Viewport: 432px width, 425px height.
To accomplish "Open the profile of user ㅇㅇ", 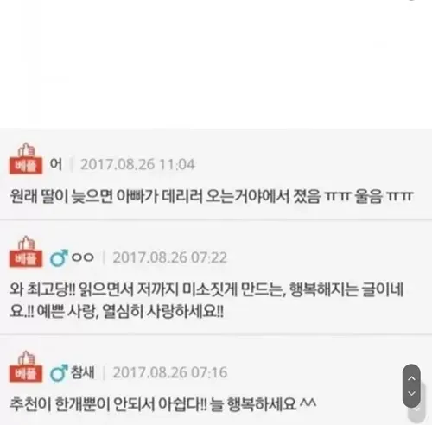I will [x=83, y=257].
